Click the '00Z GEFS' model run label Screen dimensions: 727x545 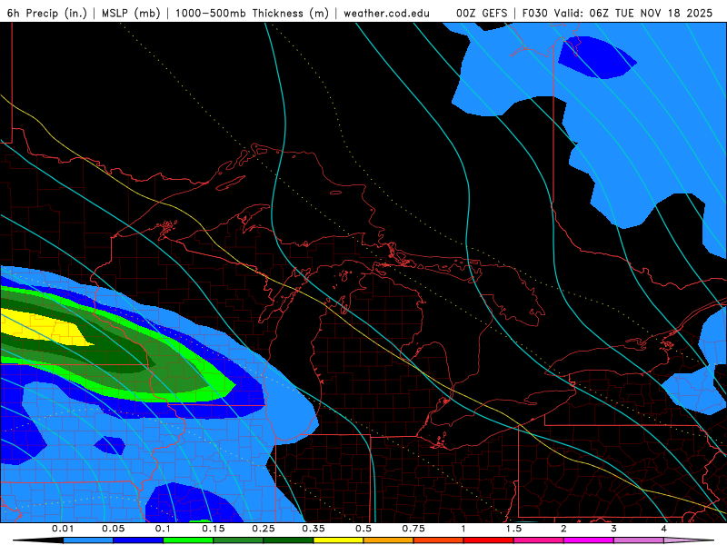click(x=482, y=13)
